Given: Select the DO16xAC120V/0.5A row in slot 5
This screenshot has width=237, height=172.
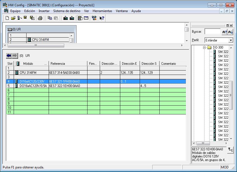Looking at the screenshot, I should tap(33, 86).
